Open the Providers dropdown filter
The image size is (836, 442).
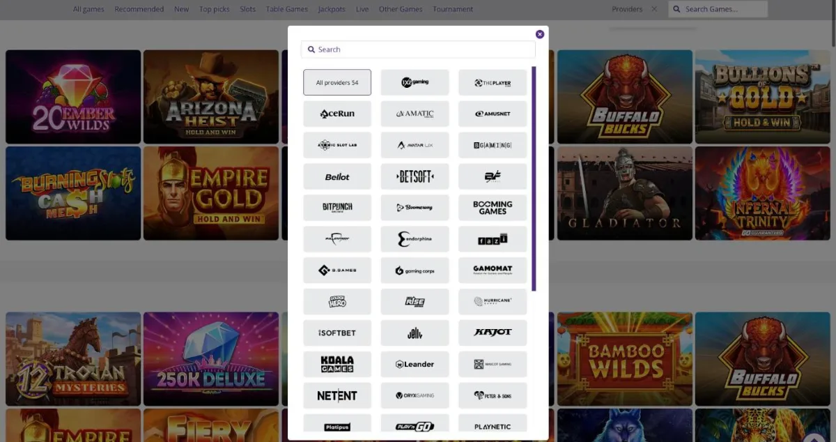[x=627, y=9]
